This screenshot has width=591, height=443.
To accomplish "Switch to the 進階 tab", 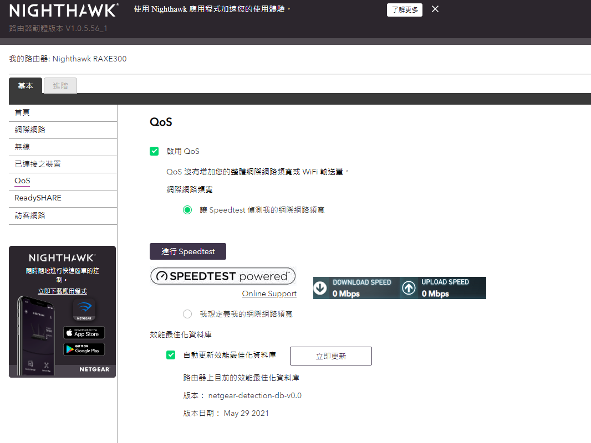I will point(60,86).
